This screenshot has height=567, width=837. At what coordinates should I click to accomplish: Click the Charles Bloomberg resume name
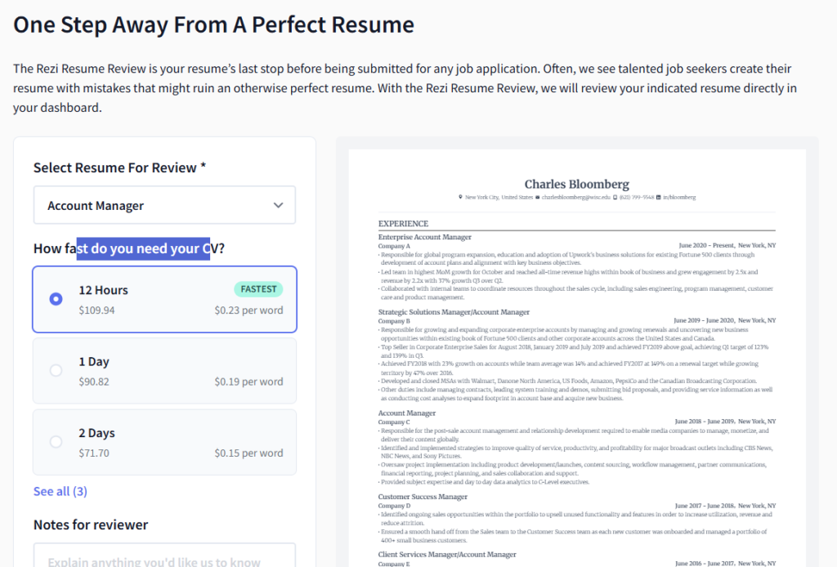point(576,184)
